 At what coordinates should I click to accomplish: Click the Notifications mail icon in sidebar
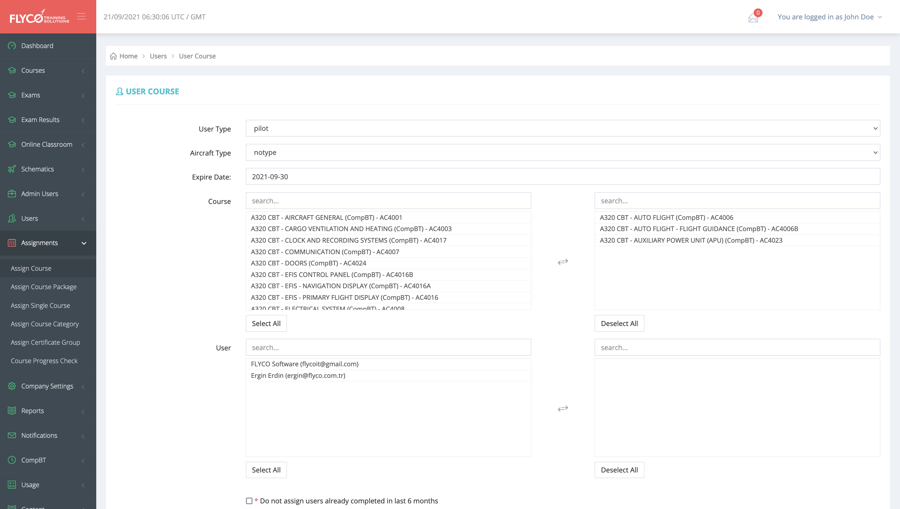pyautogui.click(x=12, y=435)
